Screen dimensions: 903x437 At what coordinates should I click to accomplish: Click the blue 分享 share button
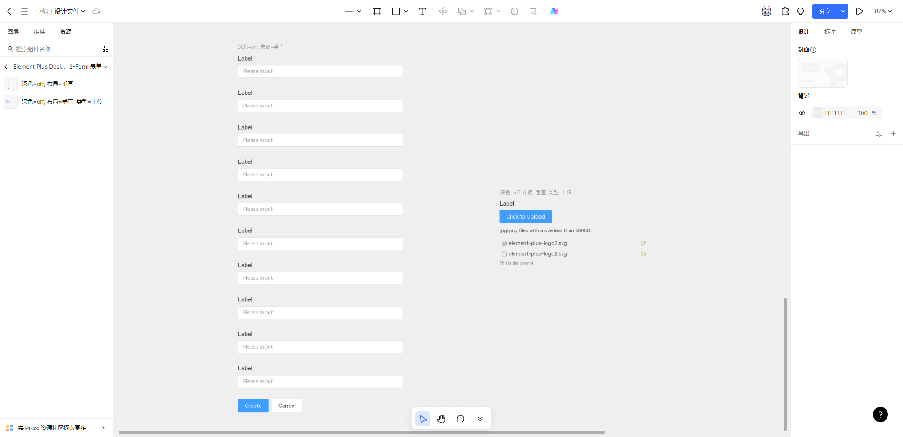pos(824,11)
